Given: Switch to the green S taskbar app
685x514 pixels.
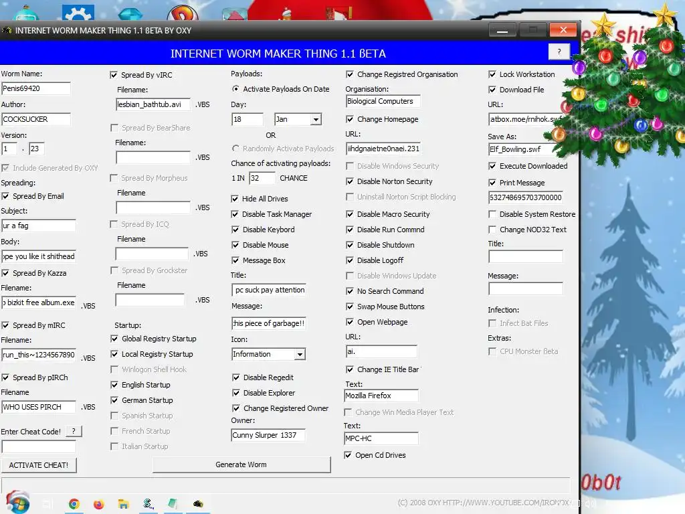Looking at the screenshot, I should 148,504.
